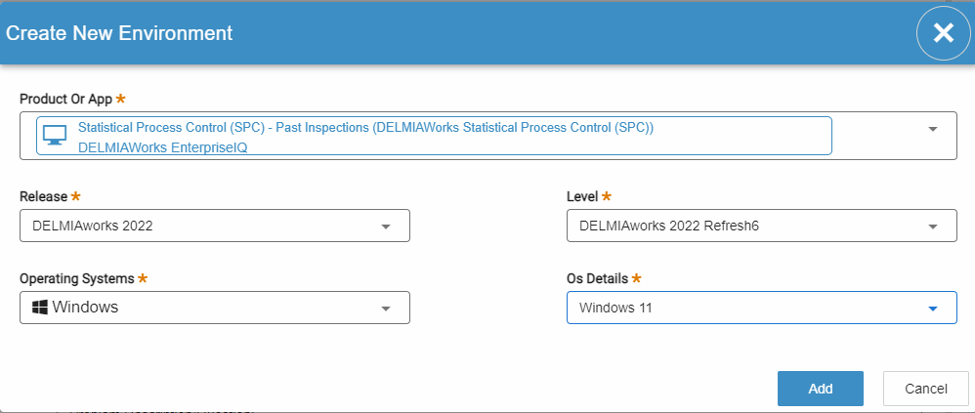The image size is (975, 413).
Task: Expand the Product Or App dropdown arrow
Action: (932, 129)
